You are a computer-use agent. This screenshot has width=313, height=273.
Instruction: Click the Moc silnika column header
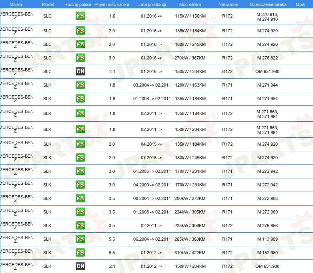(x=190, y=4)
